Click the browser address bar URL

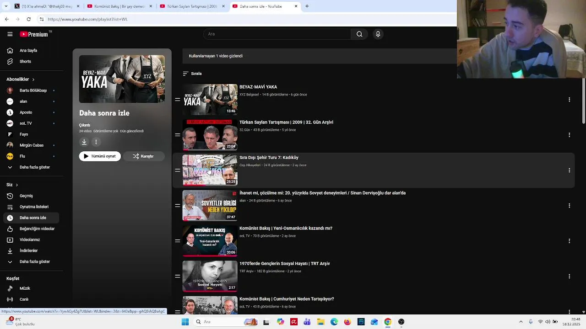[x=87, y=19]
